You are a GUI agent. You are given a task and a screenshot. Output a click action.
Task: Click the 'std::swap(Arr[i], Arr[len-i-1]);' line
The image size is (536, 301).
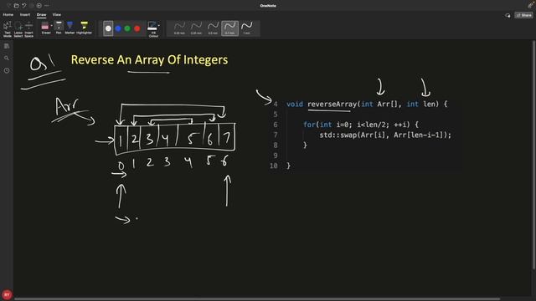[x=385, y=135]
